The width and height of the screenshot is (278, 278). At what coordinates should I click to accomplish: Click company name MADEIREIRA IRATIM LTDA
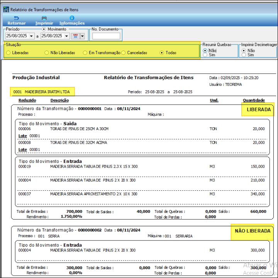47,92
